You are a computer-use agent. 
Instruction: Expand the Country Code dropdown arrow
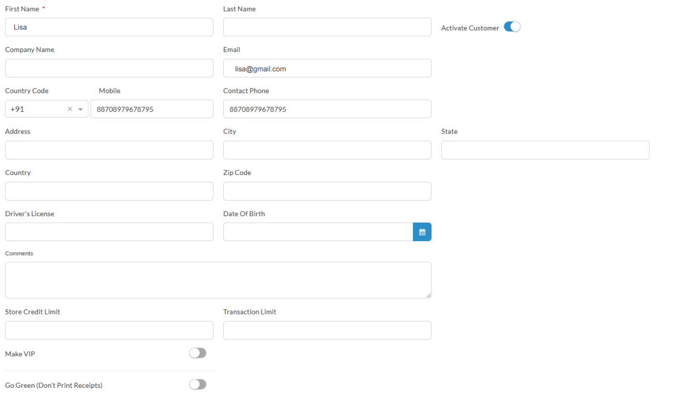(80, 109)
